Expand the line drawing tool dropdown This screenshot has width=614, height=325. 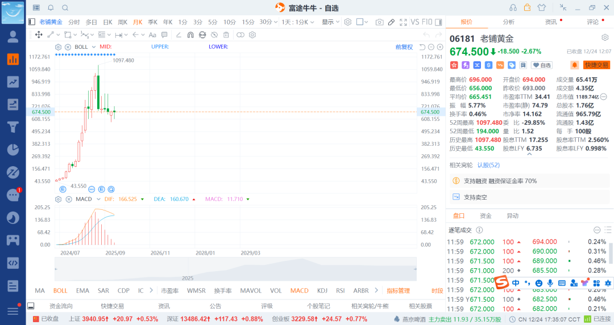(x=57, y=35)
